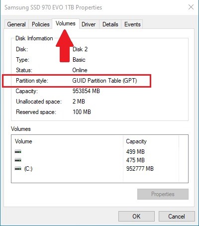Select the drive icon of the 499 MB volume
Viewport: 199px width, 226px height.
18,151
